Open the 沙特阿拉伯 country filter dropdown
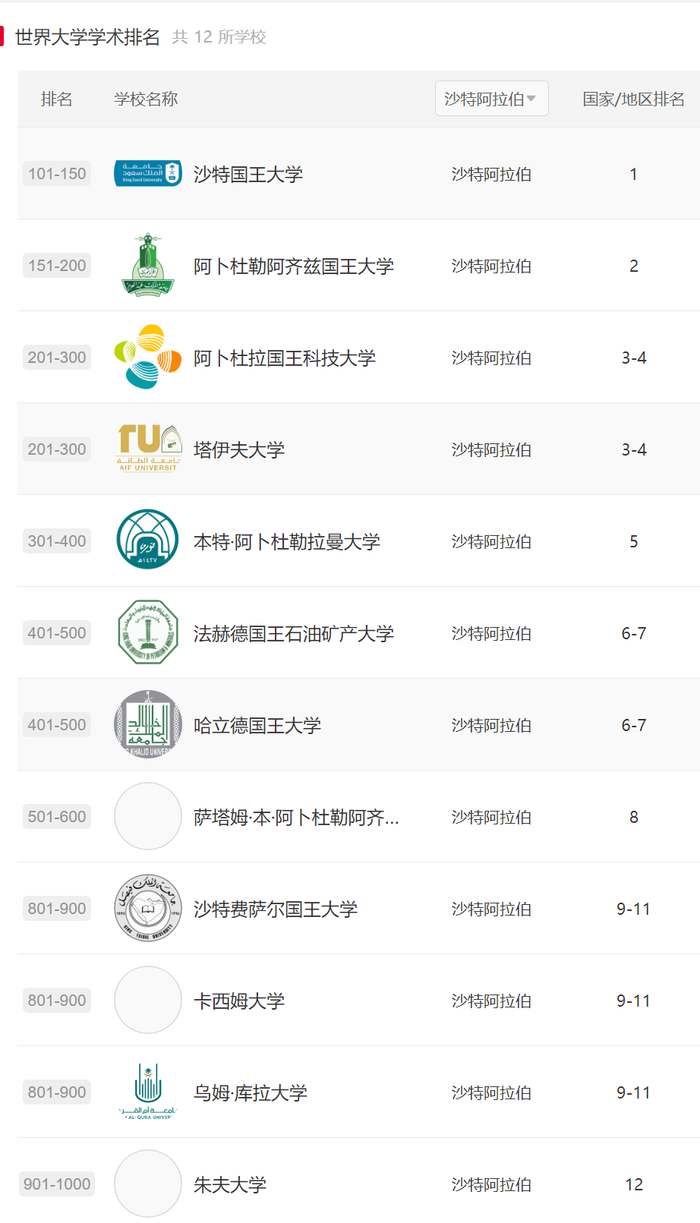The image size is (700, 1223). (x=491, y=99)
